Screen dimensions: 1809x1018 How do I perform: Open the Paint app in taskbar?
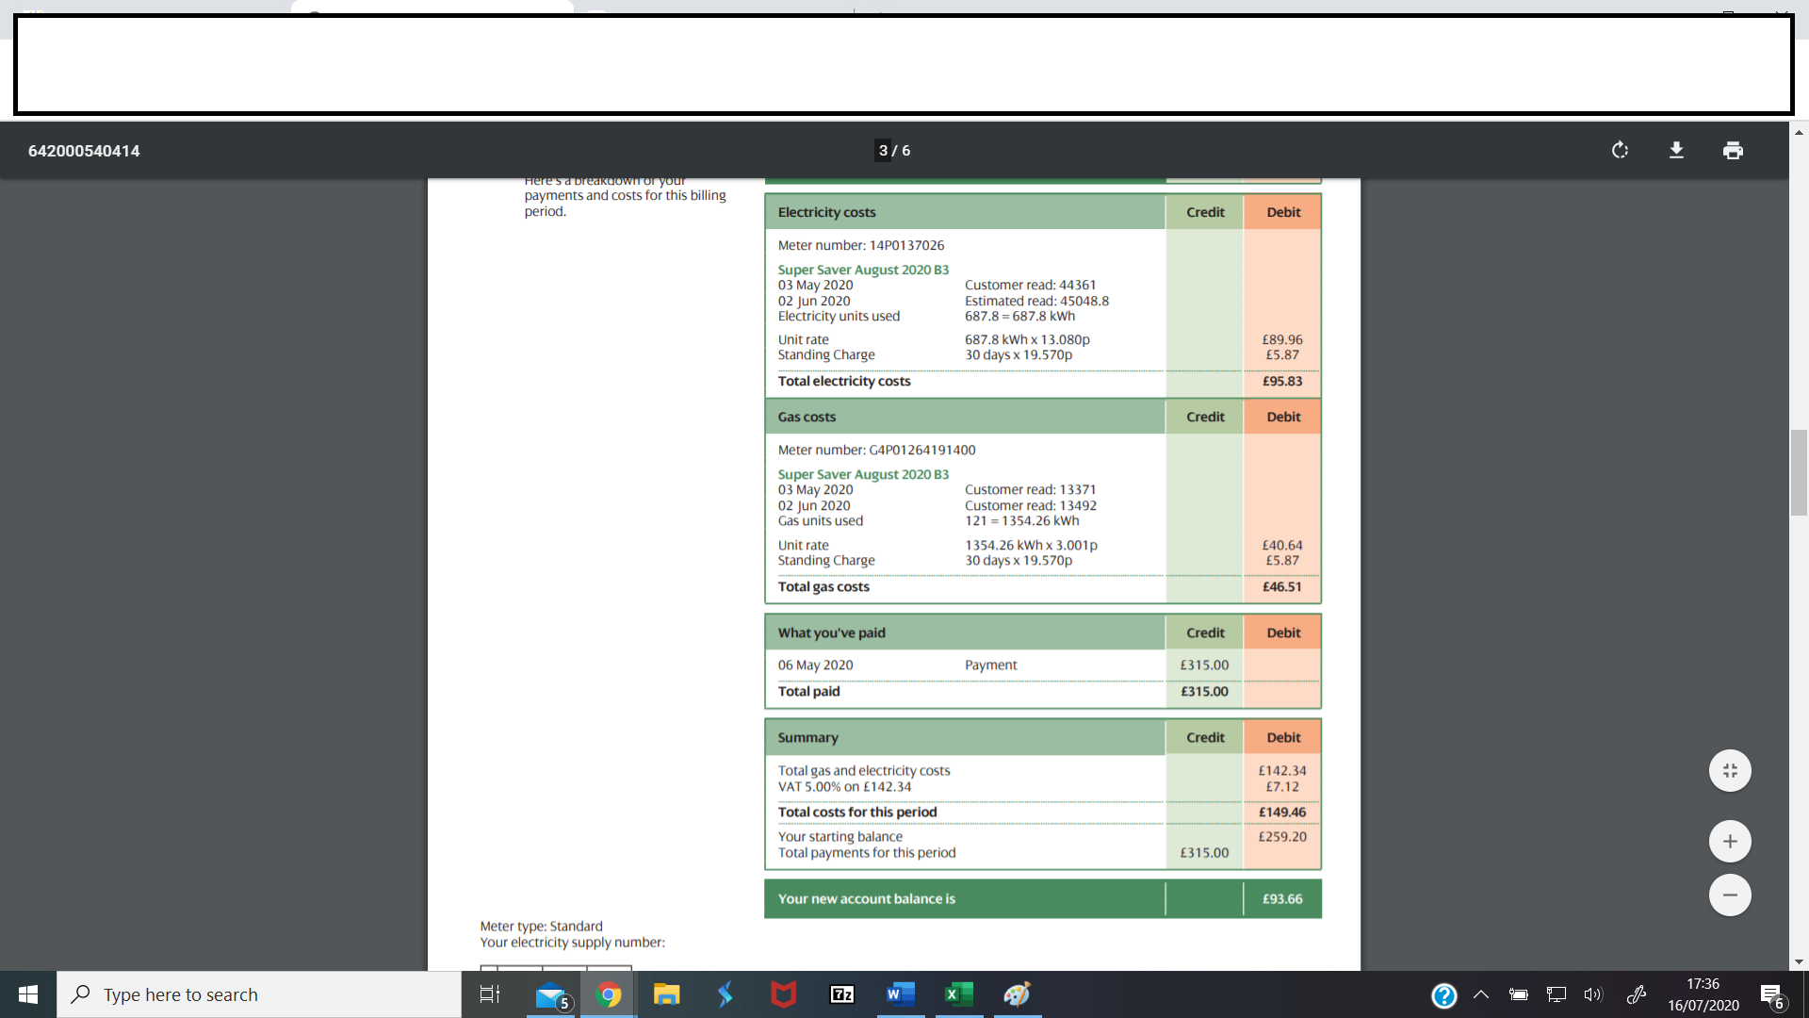click(1017, 994)
